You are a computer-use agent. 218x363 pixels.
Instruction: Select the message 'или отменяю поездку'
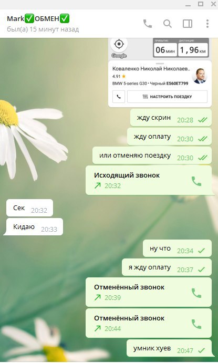[152, 155]
